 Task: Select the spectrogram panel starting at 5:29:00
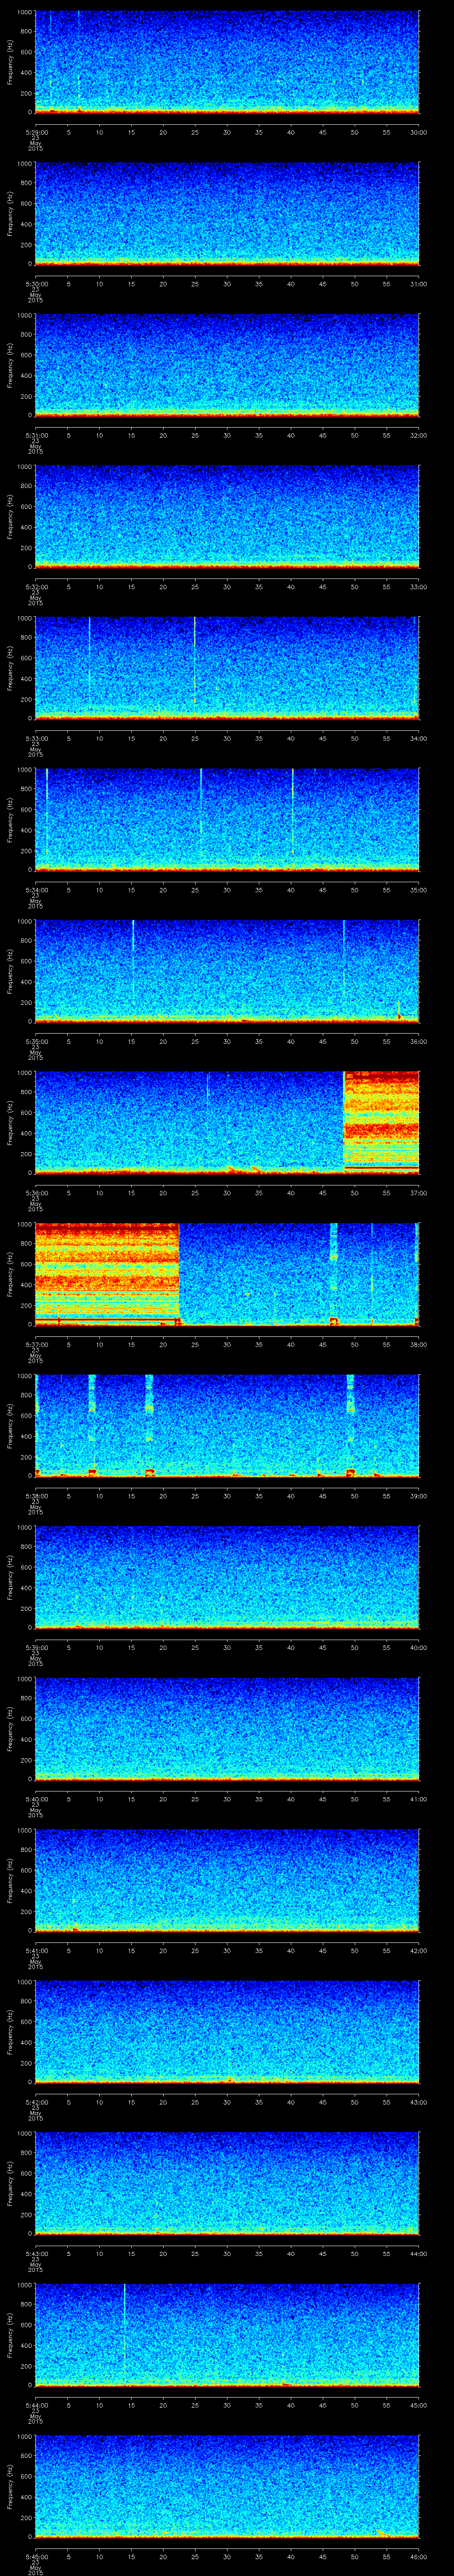[x=227, y=62]
